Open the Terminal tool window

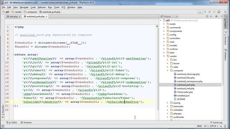(x=26, y=123)
